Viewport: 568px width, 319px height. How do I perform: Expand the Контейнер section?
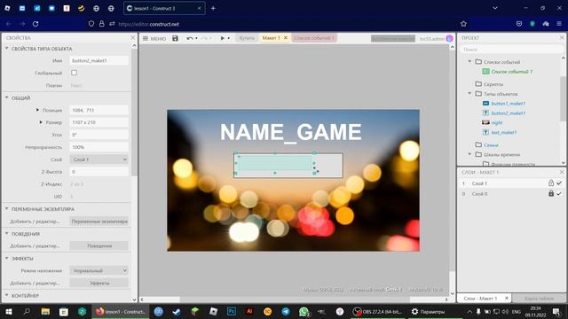pyautogui.click(x=6, y=295)
